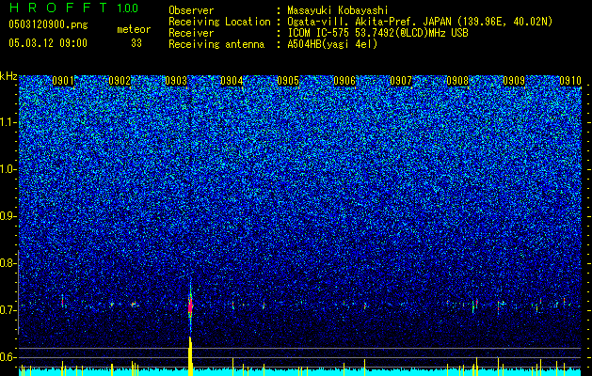
Task: Click the receiver ICOM IC-575 text
Action: coord(378,33)
